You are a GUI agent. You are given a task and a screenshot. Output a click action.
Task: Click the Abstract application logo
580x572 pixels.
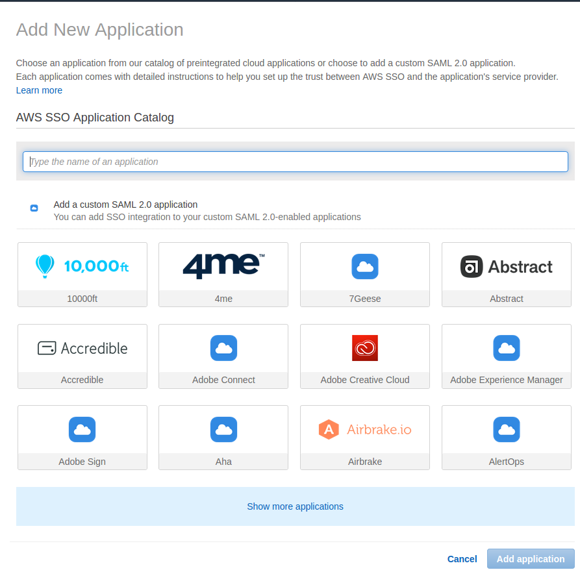point(506,266)
